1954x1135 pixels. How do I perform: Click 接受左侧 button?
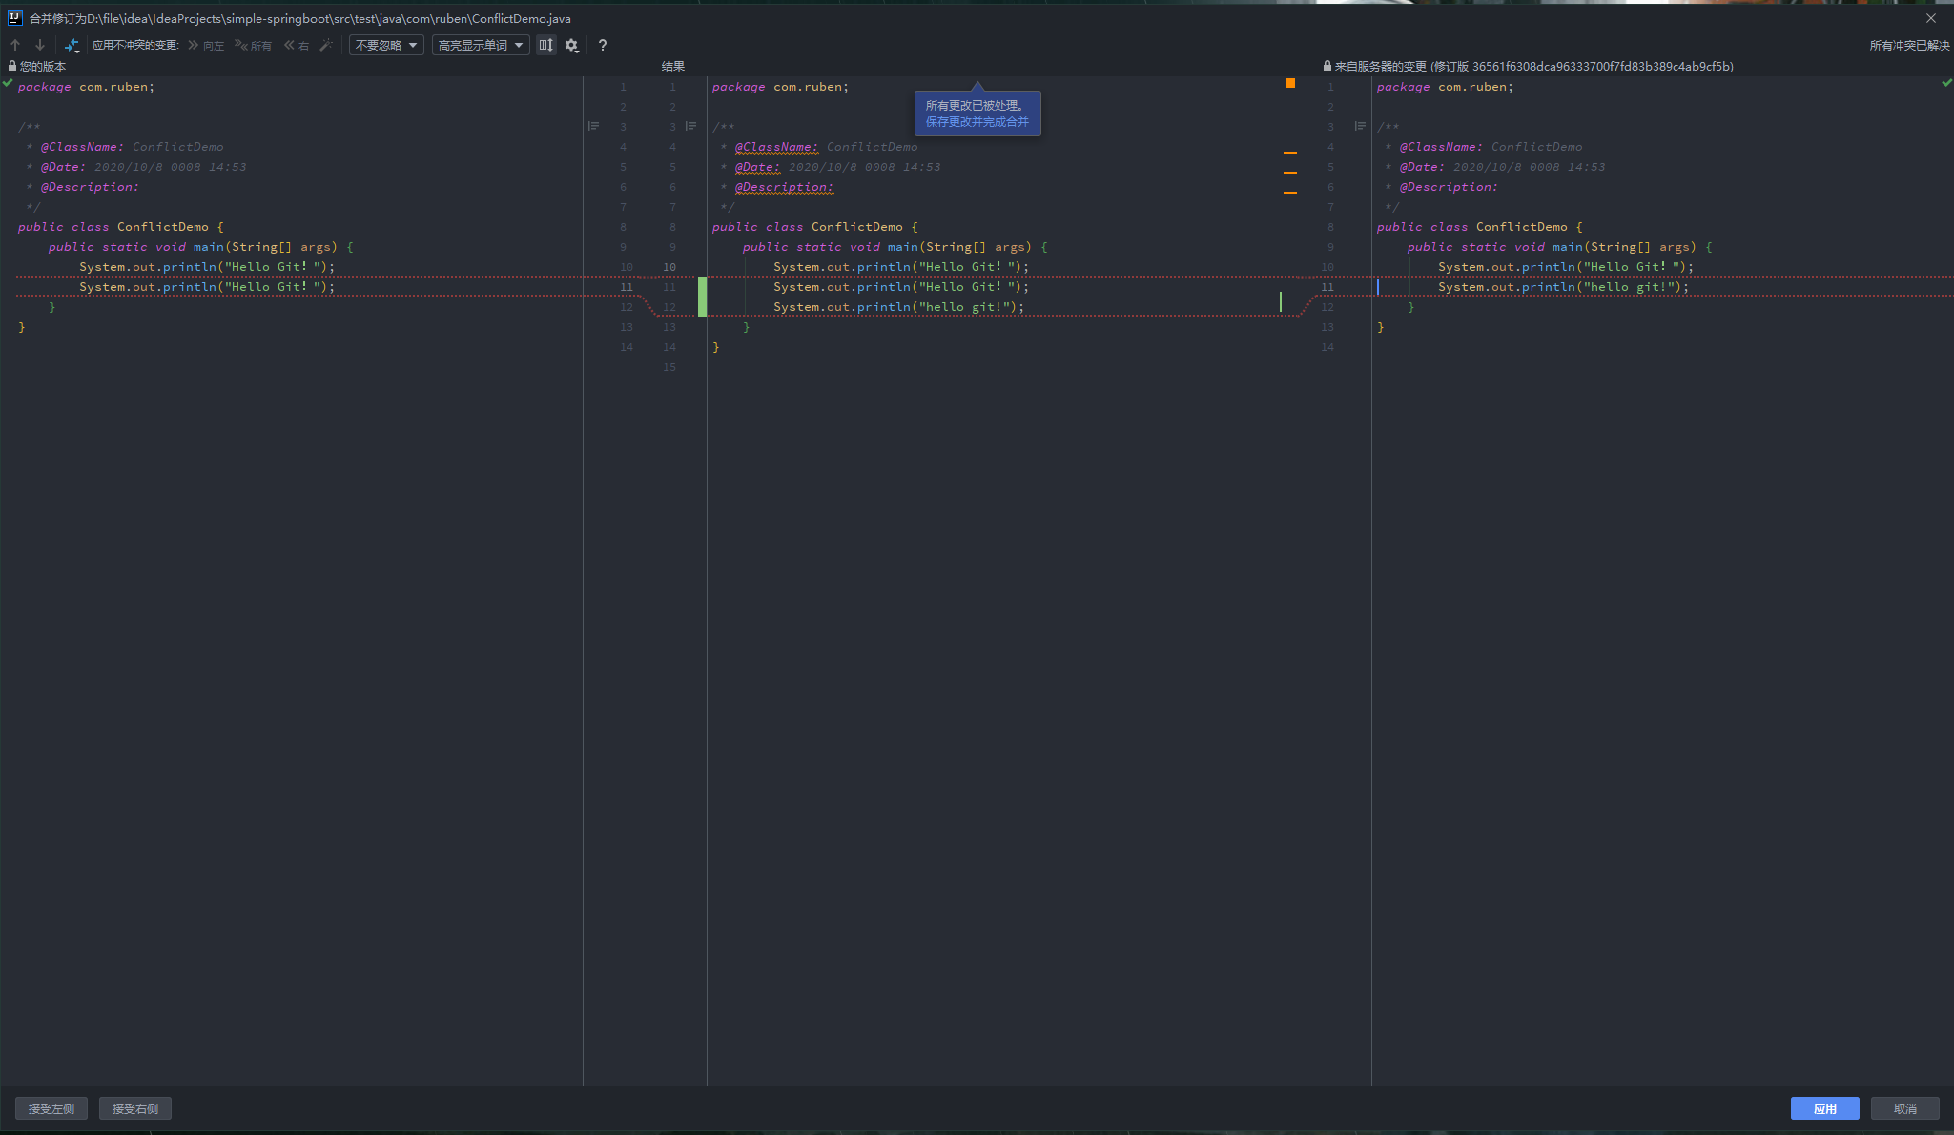click(x=51, y=1108)
